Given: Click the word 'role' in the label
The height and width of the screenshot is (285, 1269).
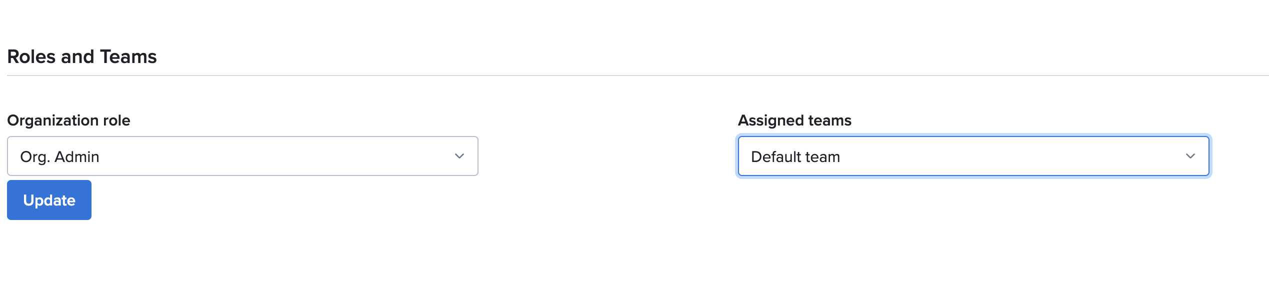Looking at the screenshot, I should pyautogui.click(x=116, y=120).
